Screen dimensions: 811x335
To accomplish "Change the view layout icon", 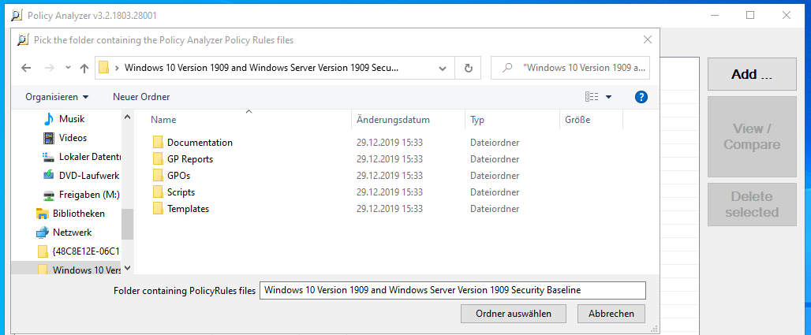I will 592,97.
